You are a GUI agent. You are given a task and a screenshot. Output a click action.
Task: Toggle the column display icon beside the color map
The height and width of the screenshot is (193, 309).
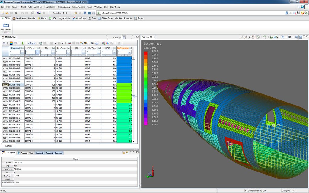click(15, 43)
